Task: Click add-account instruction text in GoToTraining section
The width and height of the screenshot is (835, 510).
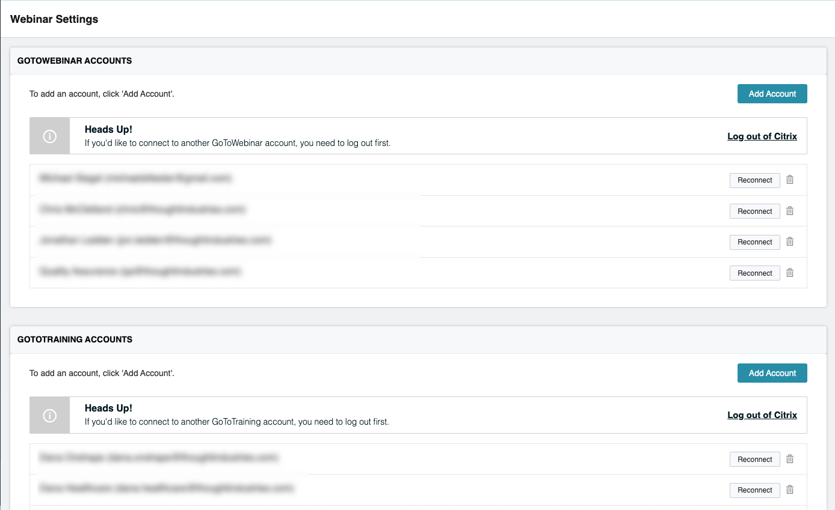Action: [x=102, y=373]
